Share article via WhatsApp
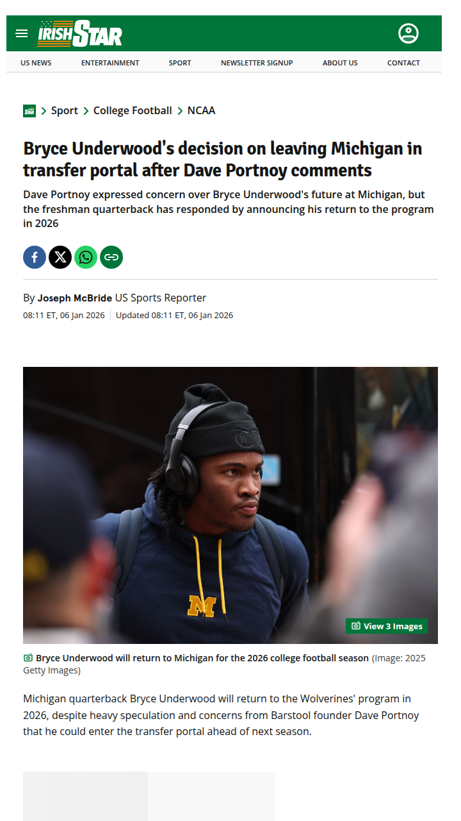 point(86,257)
